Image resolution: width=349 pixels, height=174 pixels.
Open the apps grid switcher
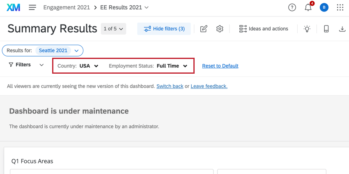pos(340,7)
